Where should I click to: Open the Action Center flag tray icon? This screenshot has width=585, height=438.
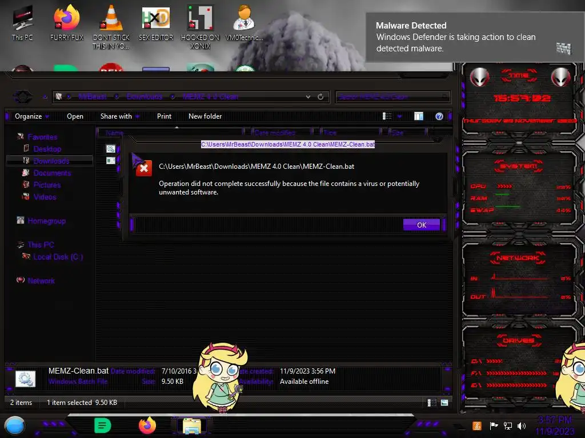494,425
